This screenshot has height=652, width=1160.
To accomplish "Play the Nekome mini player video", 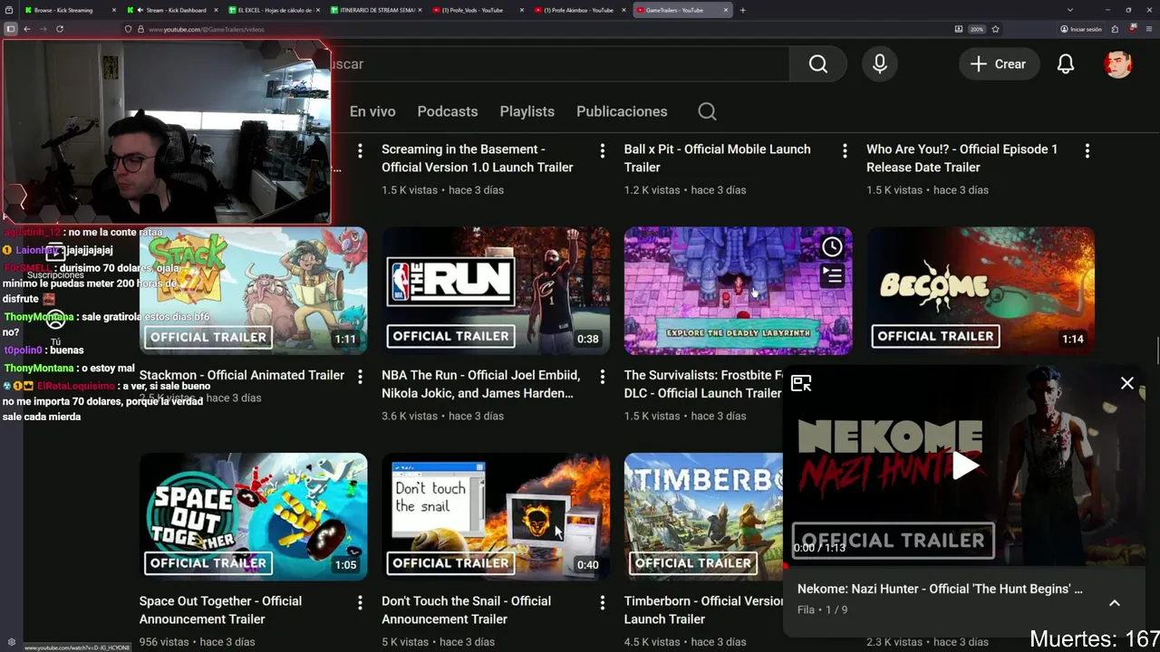I will tap(964, 465).
